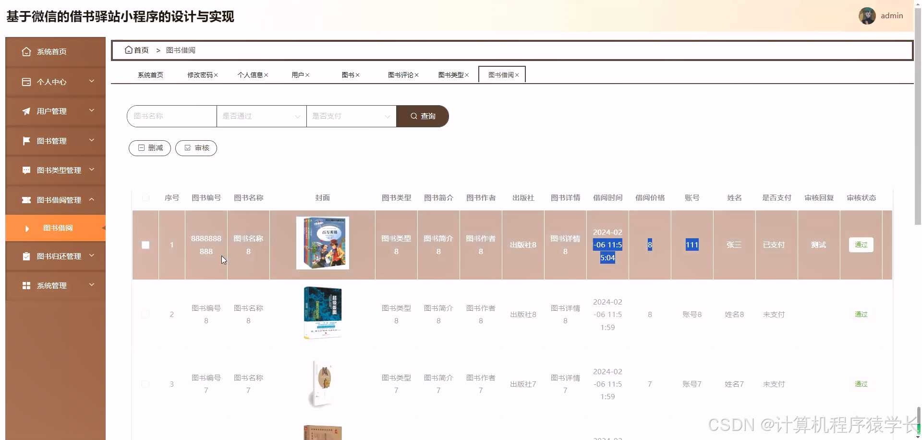The image size is (922, 440).
Task: Close the 用户 tab
Action: point(307,75)
